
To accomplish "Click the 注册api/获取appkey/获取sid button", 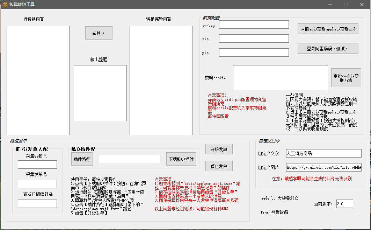I will [328, 29].
